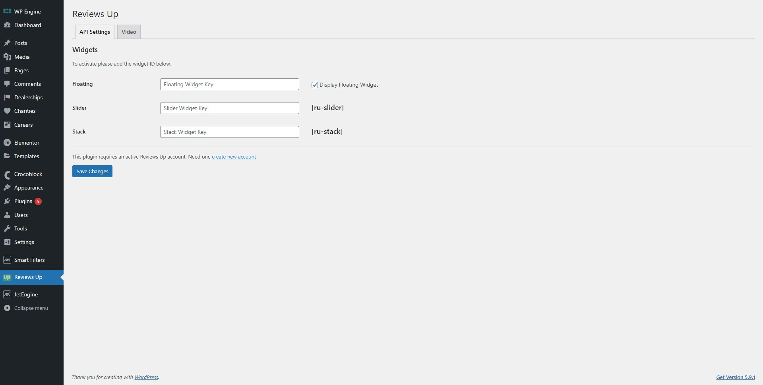Click the Comments bubble icon
Viewport: 763px width, 385px height.
(x=7, y=84)
